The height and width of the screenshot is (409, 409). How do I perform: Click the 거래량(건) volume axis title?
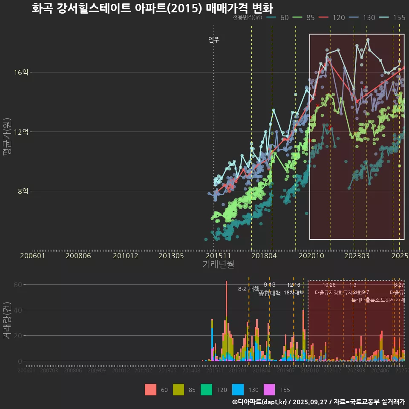coord(7,321)
